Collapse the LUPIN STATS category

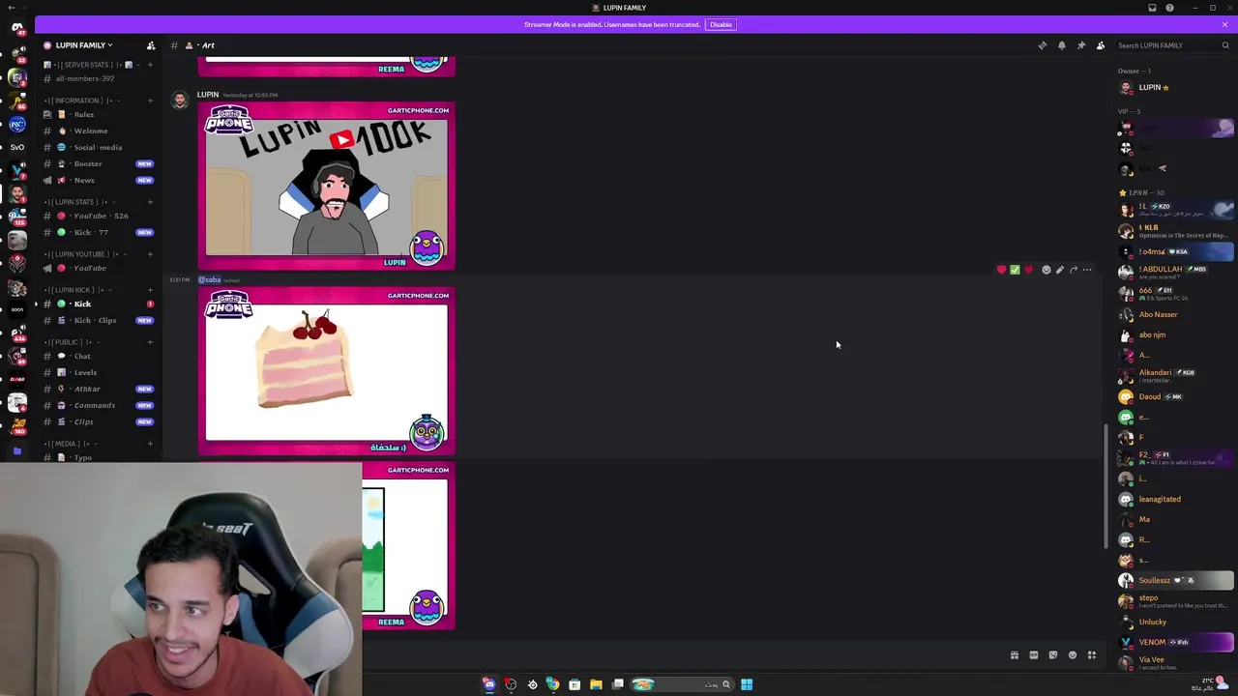(77, 202)
